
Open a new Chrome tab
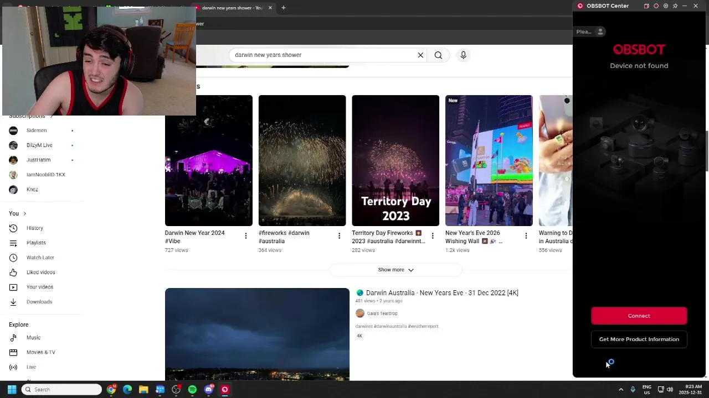[283, 8]
